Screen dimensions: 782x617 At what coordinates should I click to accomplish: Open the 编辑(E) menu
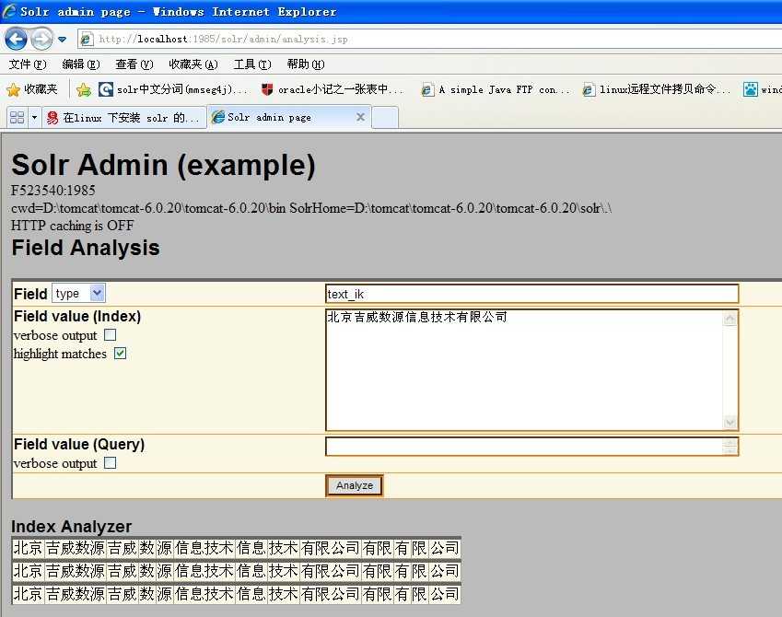[x=81, y=64]
